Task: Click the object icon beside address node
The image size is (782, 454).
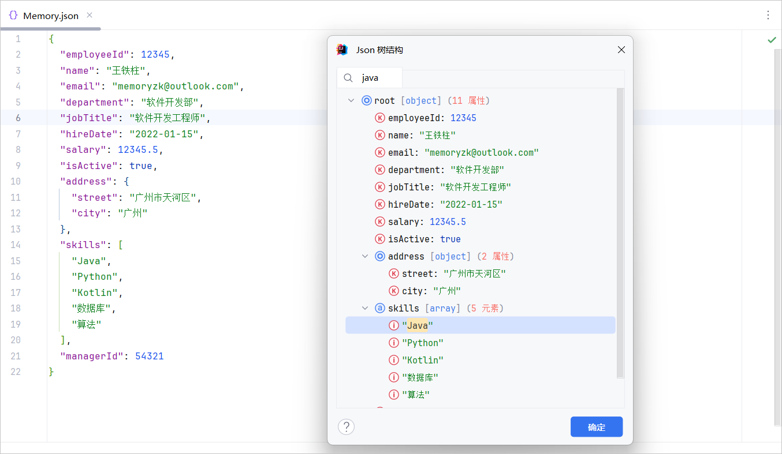Action: click(x=379, y=256)
